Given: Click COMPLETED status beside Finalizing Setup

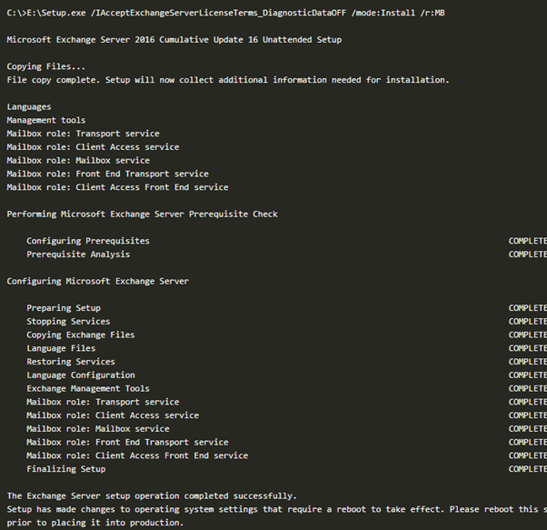Looking at the screenshot, I should [527, 469].
